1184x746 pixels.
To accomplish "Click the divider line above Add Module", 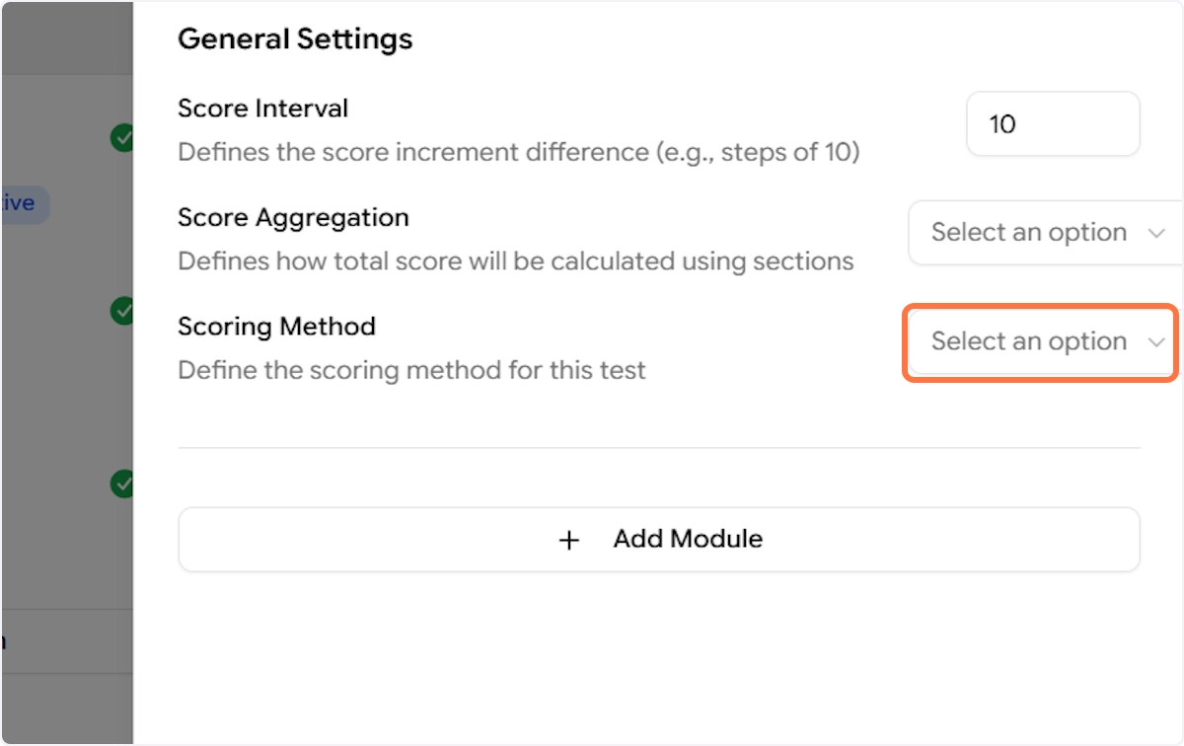I will tap(658, 448).
